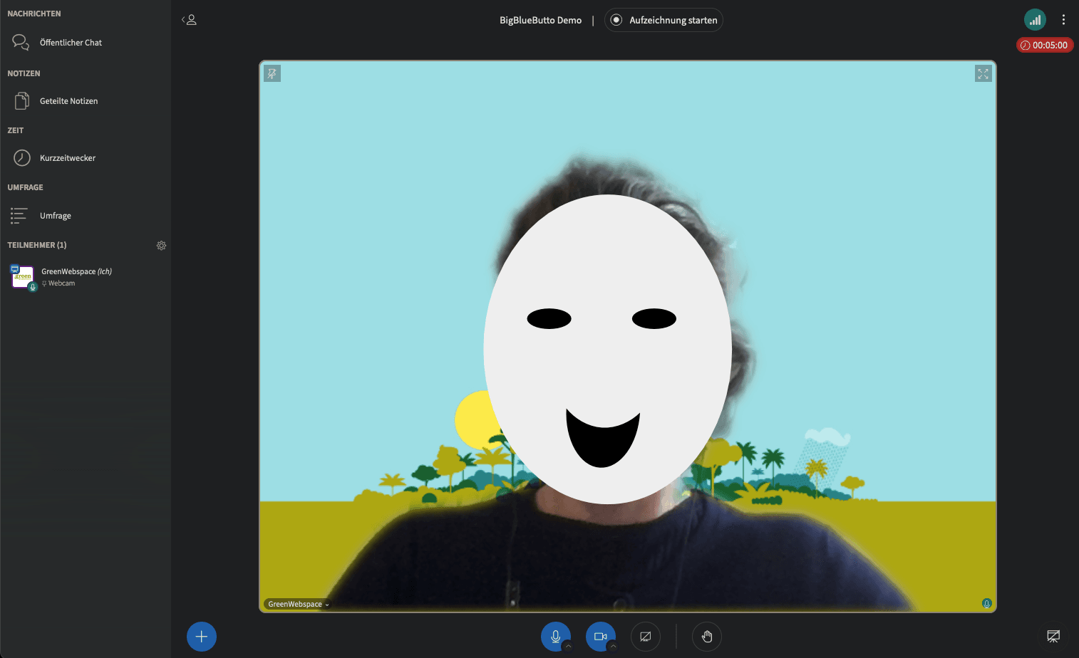Open Öffentlicher Chat
Viewport: 1079px width, 658px height.
71,43
